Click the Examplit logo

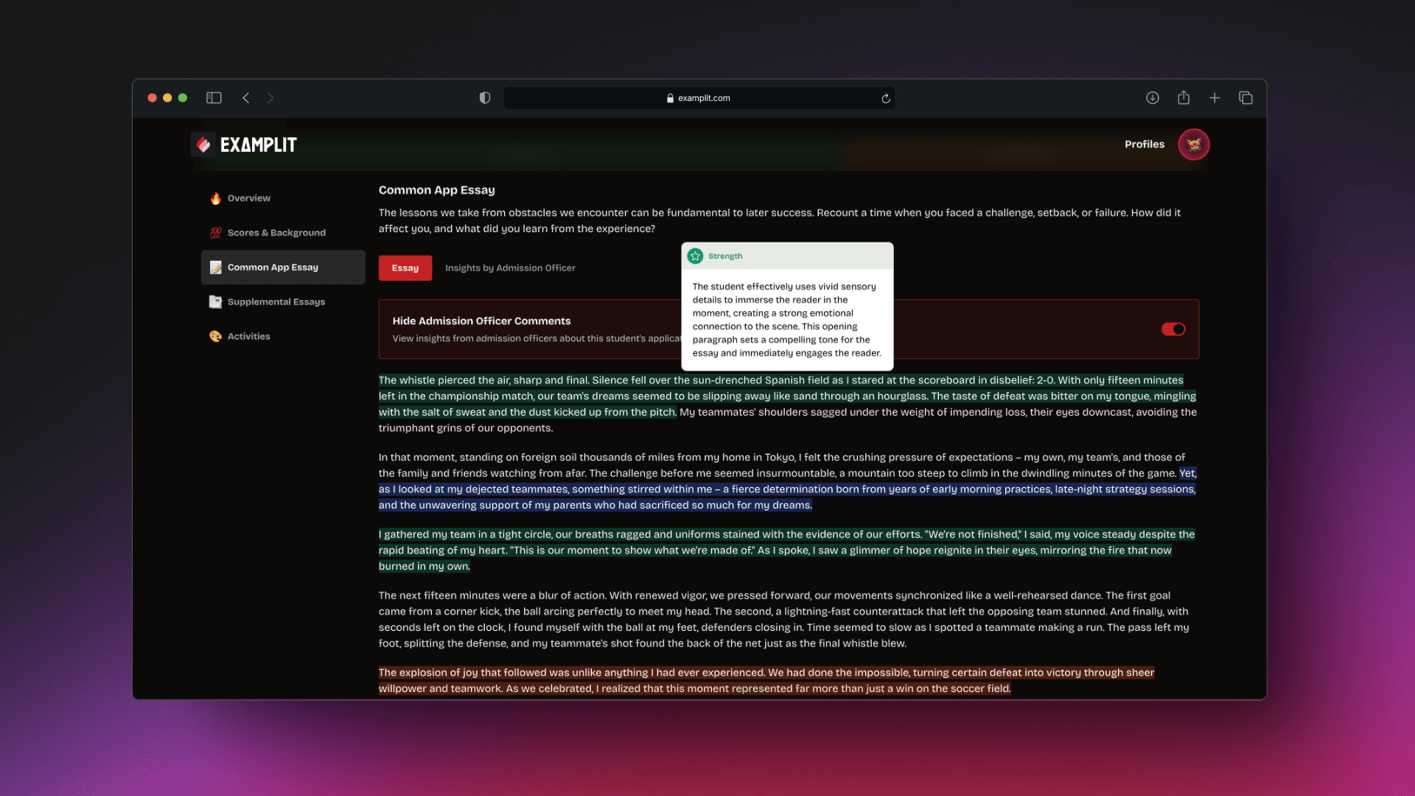243,144
